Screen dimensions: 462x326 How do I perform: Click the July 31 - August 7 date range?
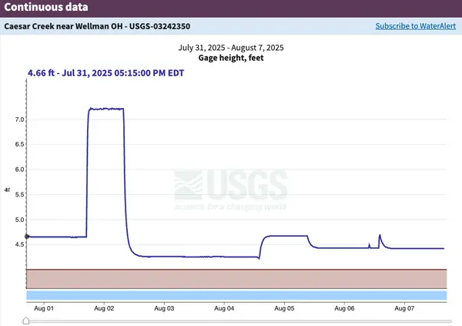pos(231,48)
